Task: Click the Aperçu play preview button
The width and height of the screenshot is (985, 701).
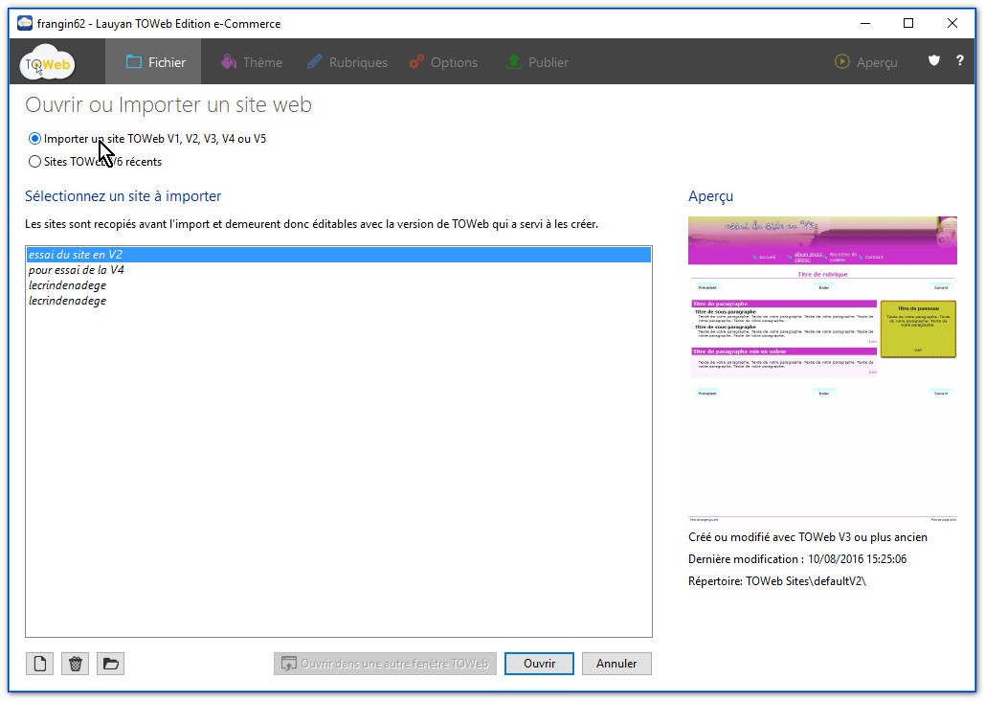Action: pos(866,62)
